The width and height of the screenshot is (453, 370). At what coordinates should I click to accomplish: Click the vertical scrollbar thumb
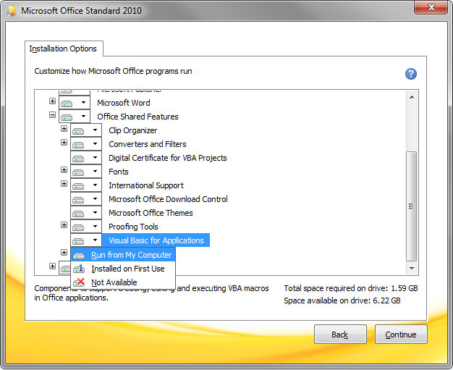pos(412,206)
